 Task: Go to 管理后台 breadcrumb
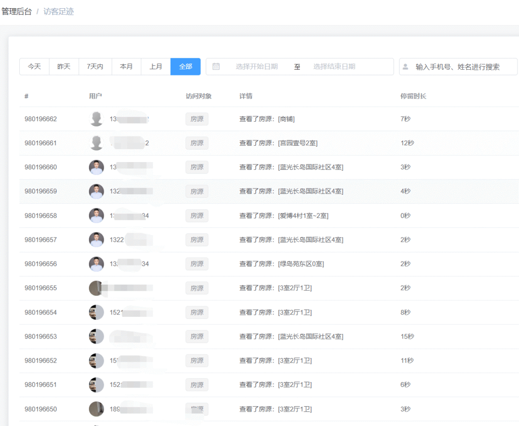[17, 12]
